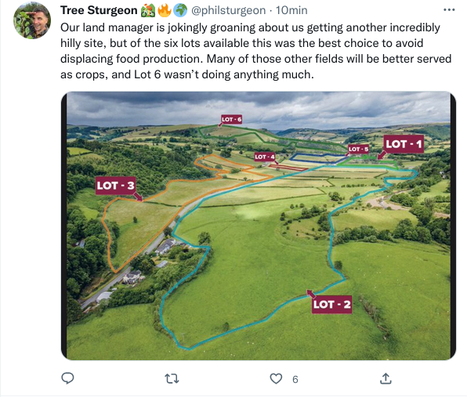Open the aerial land lots image
467x397 pixels.
259,226
